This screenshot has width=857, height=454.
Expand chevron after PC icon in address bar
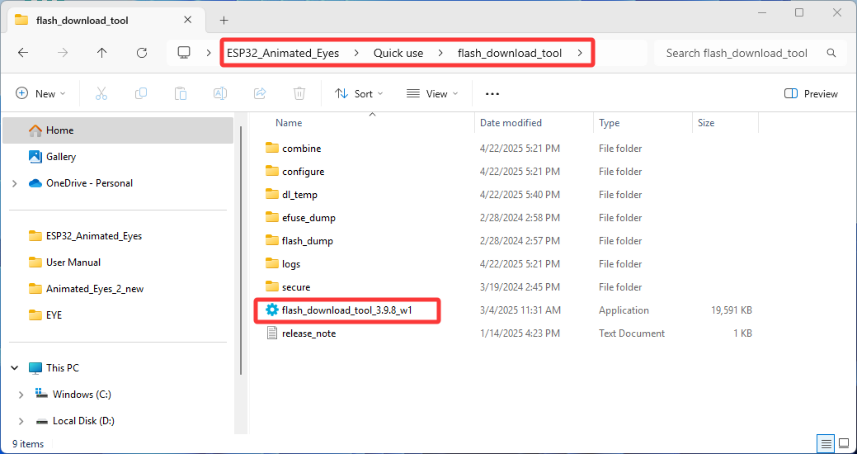(x=208, y=53)
